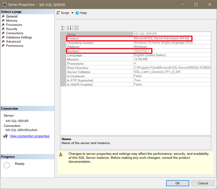The width and height of the screenshot is (217, 189).
Task: Click the Server Properties title bar icon
Action: pos(5,5)
